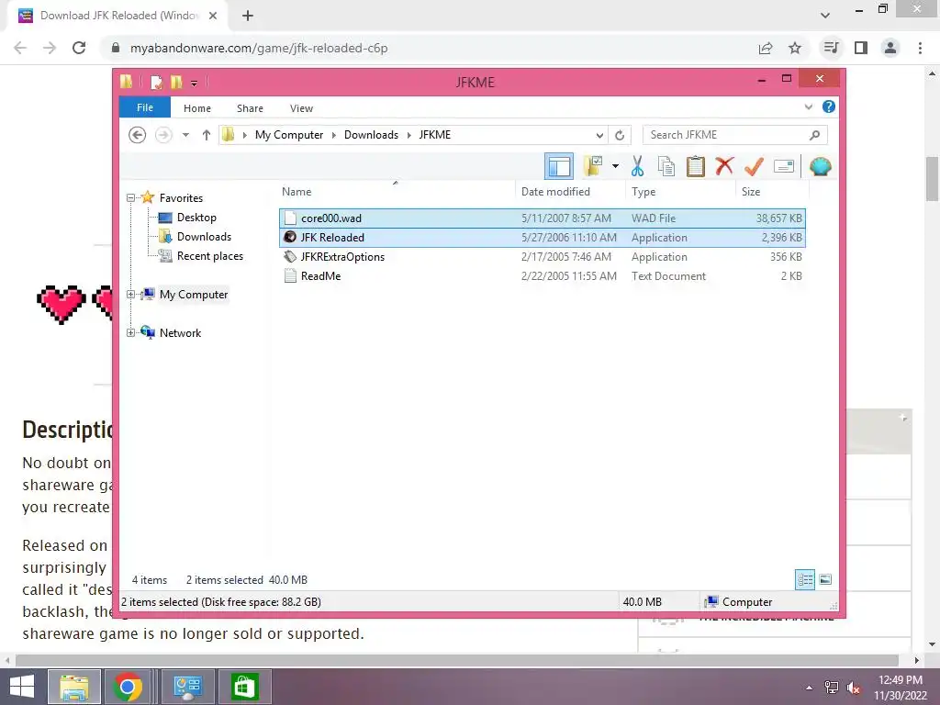Bookmark this page with star icon
Image resolution: width=940 pixels, height=705 pixels.
pos(794,48)
